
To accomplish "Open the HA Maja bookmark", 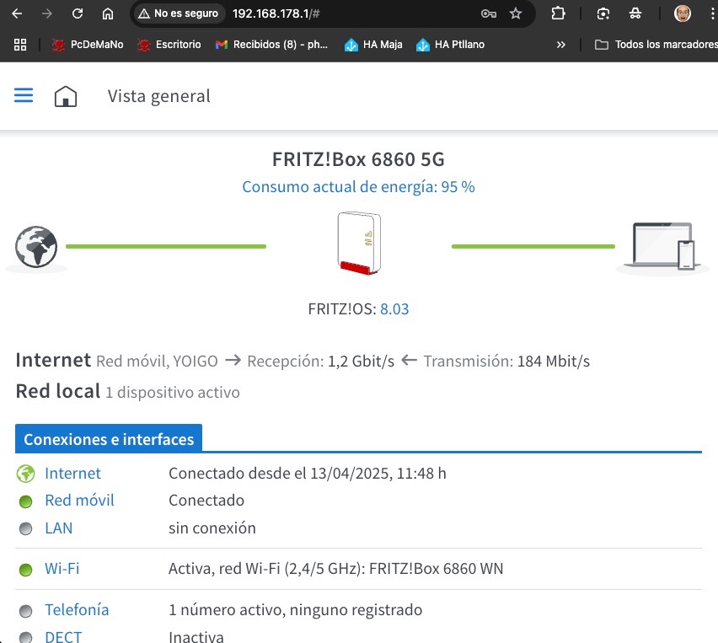I will [x=373, y=45].
